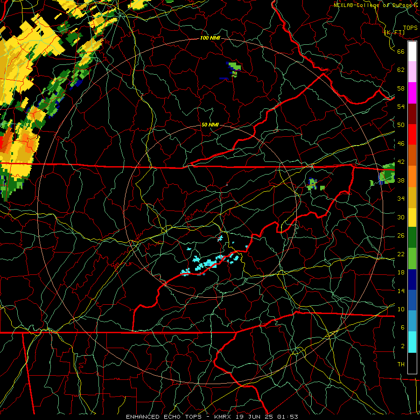
Task: Click the "46" legend value
Action: click(x=401, y=144)
